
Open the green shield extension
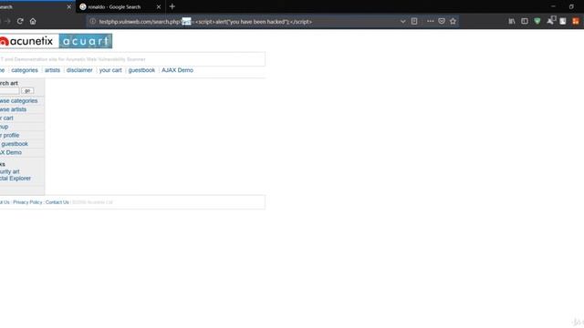537,21
